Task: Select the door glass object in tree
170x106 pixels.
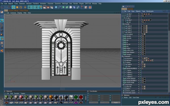Action: point(129,34)
